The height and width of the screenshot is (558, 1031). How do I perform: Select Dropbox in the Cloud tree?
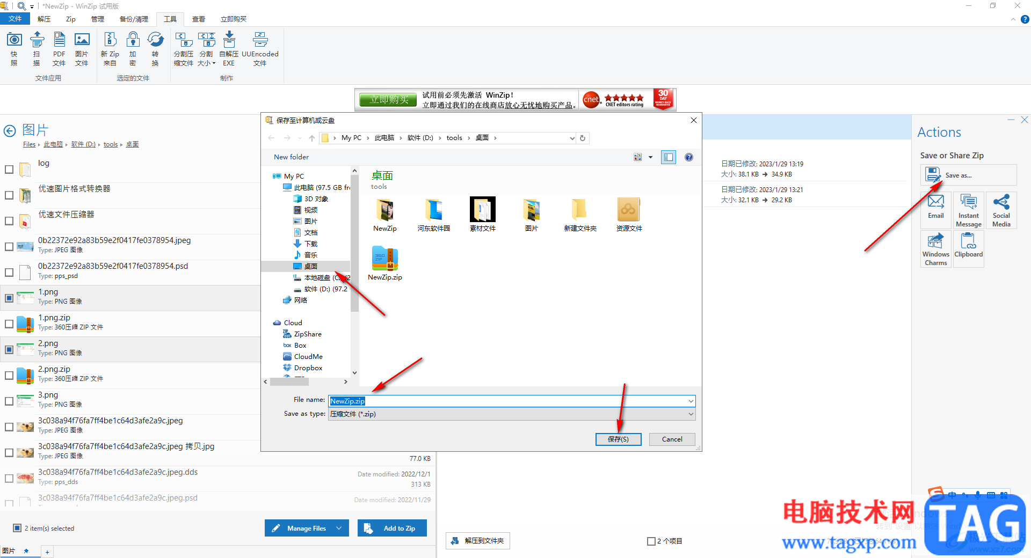(308, 368)
